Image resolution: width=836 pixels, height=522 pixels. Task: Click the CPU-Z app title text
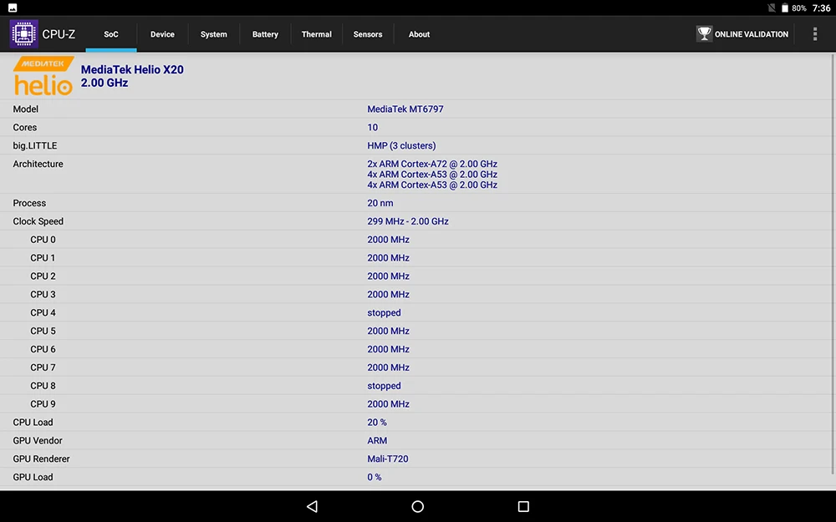[x=59, y=34]
